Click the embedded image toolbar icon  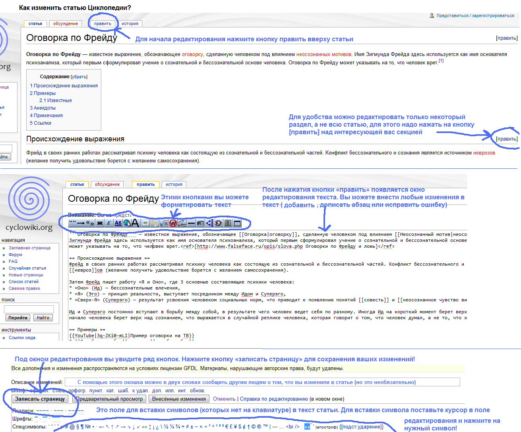click(145, 223)
